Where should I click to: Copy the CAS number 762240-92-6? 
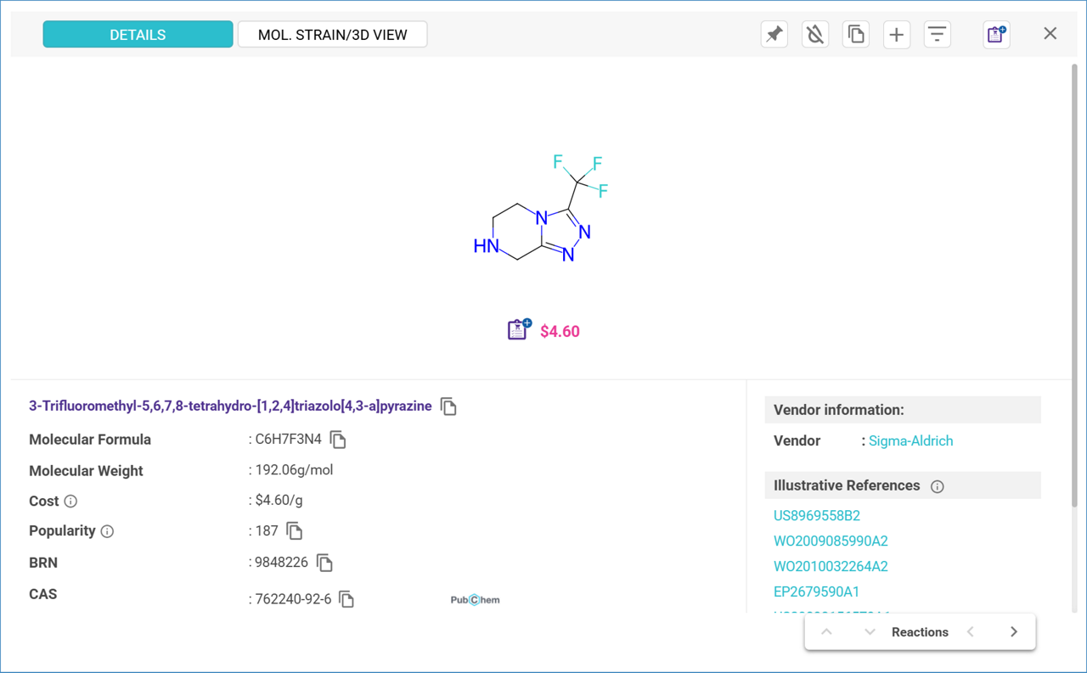click(346, 599)
